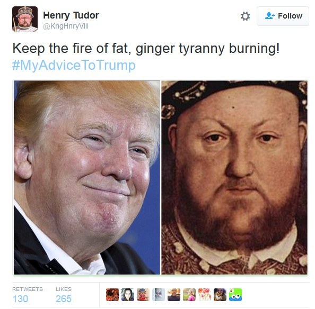The image size is (315, 309).
Task: Open the green monster-eyes liker avatar
Action: 235,295
